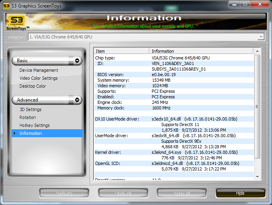Click scrollbar up arrow in info list
This screenshot has width=272, height=205.
[x=257, y=51]
